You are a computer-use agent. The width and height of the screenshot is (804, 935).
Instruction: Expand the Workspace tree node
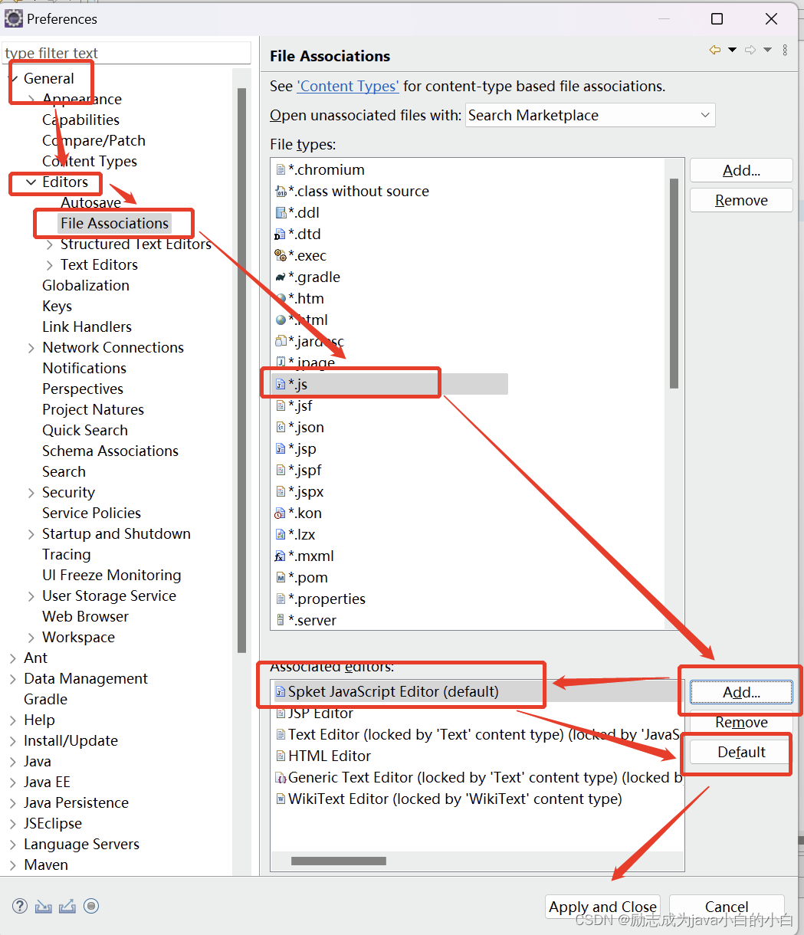tap(31, 638)
